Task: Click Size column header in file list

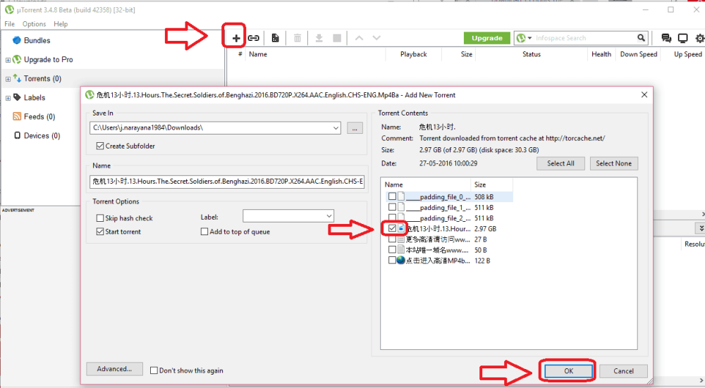Action: click(491, 184)
